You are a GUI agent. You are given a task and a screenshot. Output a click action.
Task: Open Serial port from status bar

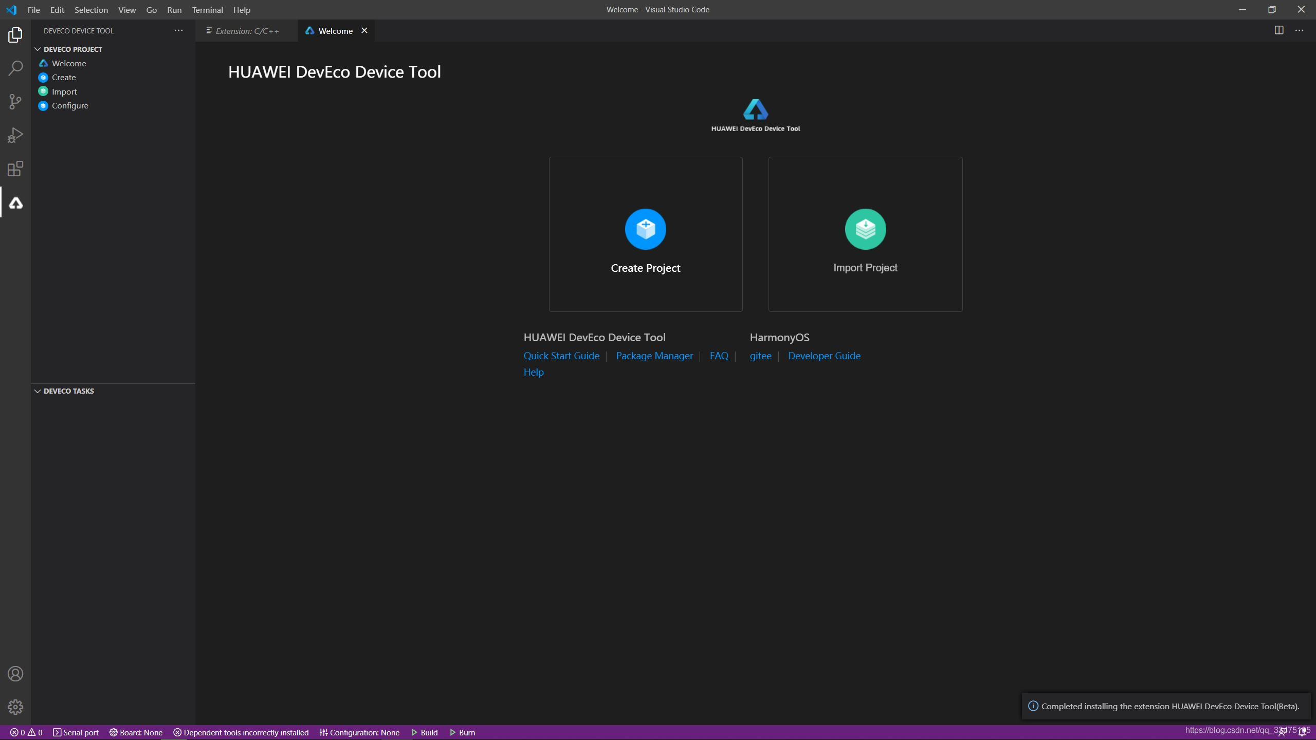tap(76, 733)
